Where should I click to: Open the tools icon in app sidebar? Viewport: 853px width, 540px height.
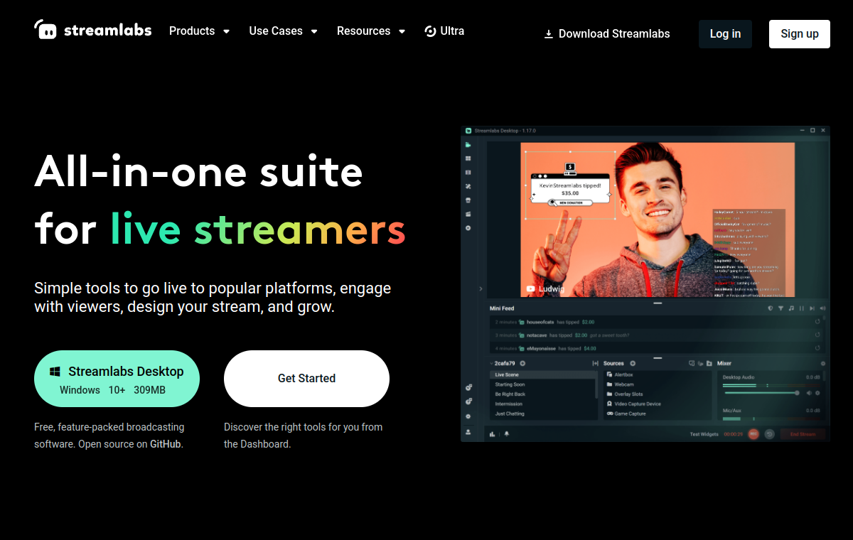pos(468,186)
